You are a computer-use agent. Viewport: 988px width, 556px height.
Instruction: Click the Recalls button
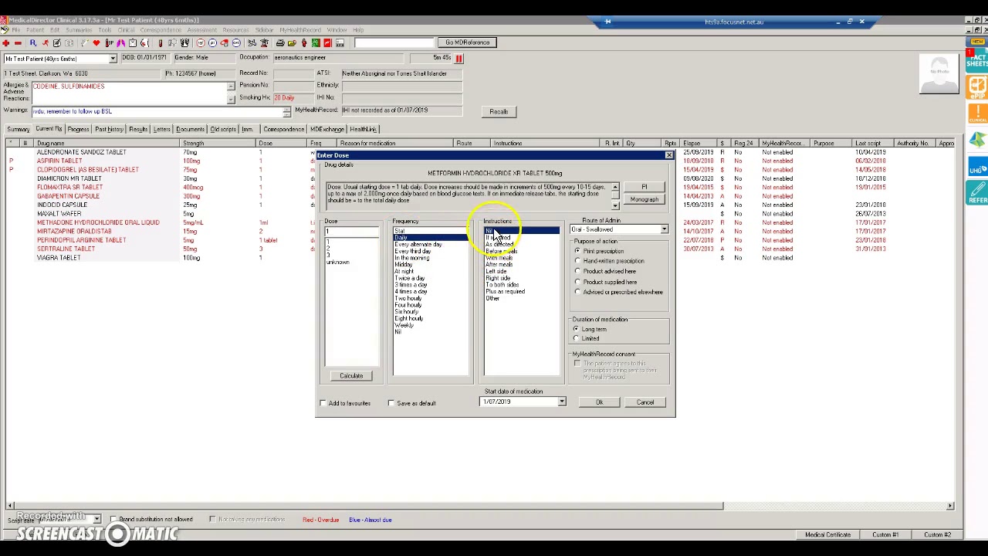[x=499, y=111]
